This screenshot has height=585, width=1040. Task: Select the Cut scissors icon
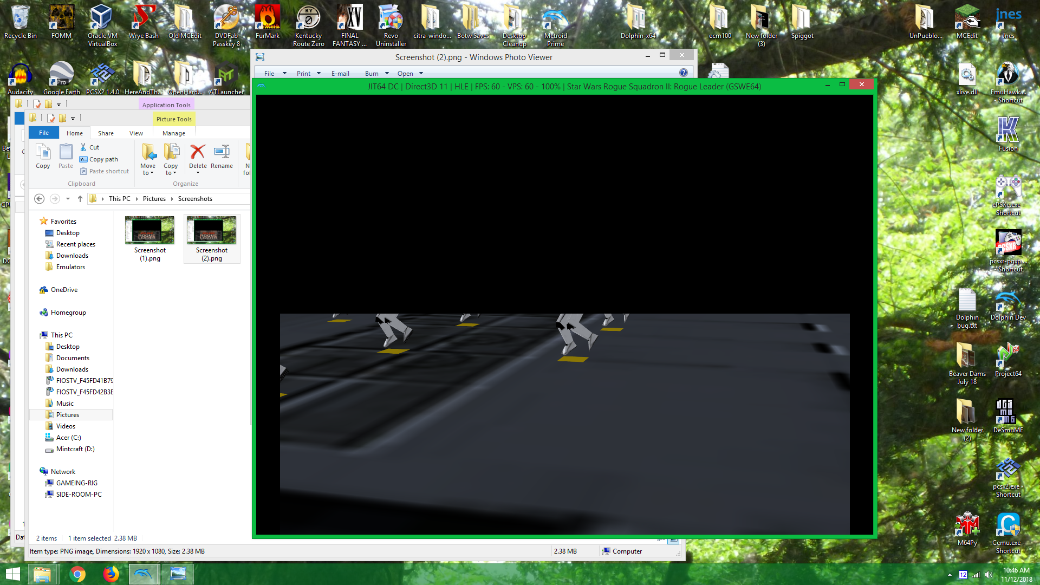coord(84,147)
